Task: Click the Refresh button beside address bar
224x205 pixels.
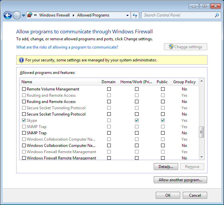Action: (135, 15)
